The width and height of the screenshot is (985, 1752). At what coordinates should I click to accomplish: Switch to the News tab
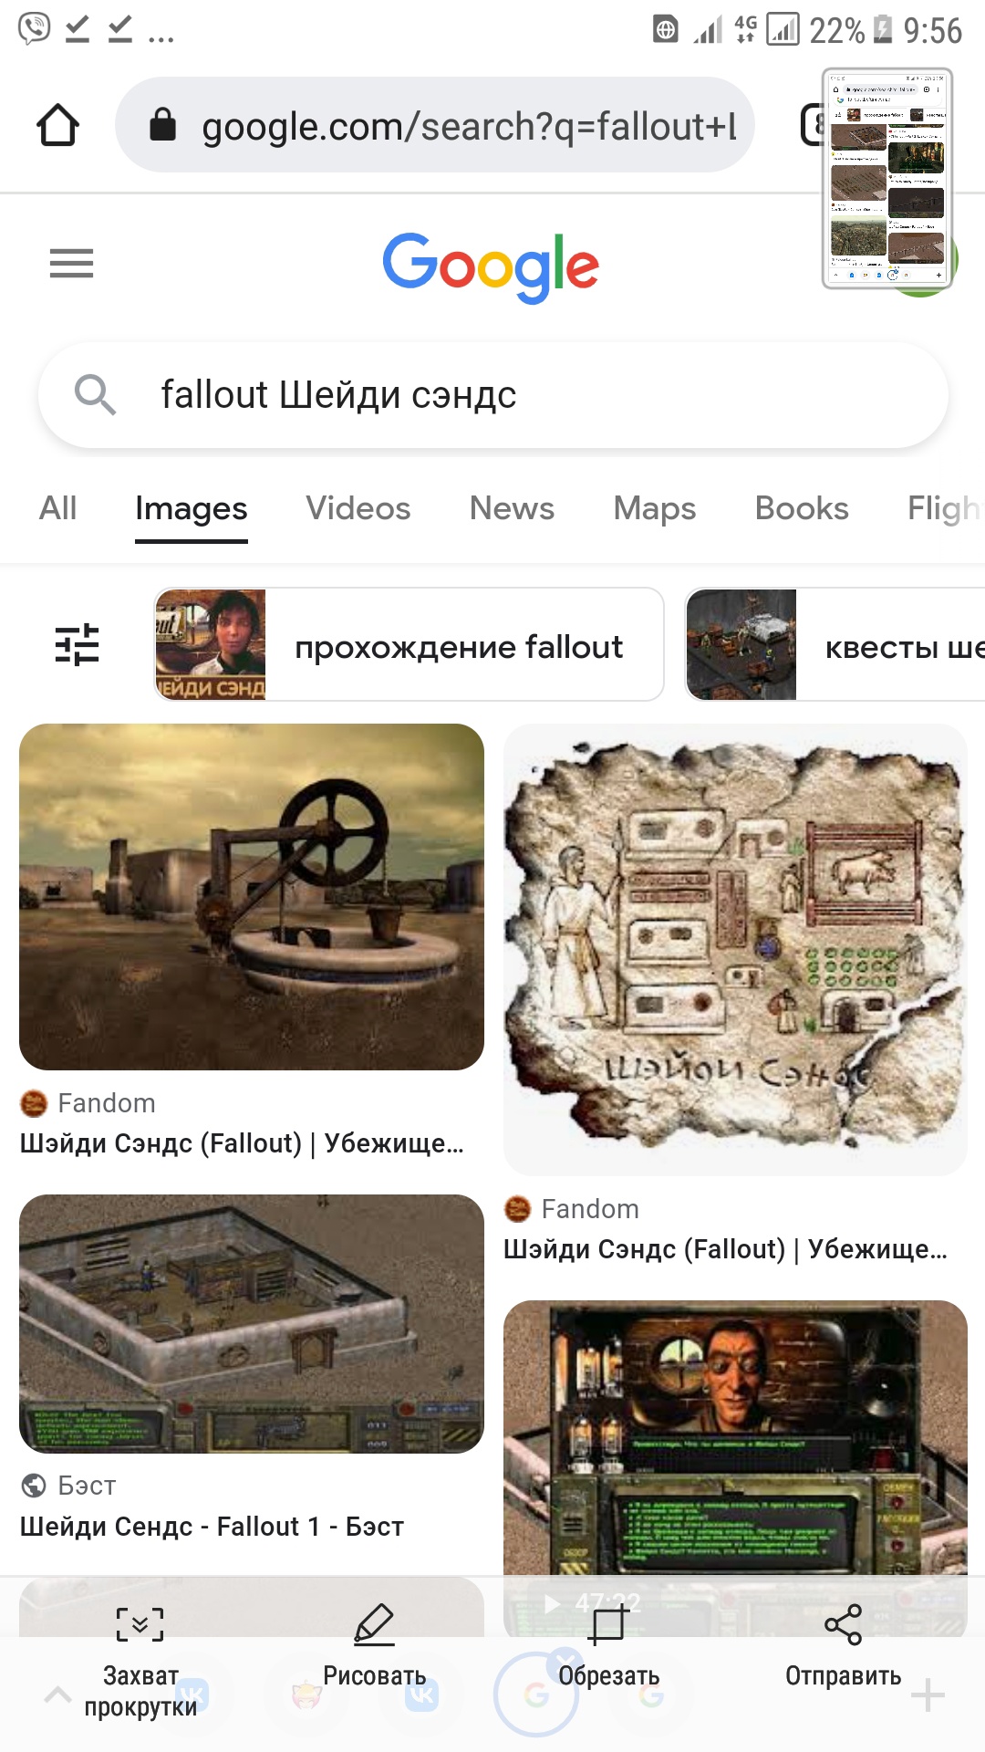[512, 508]
